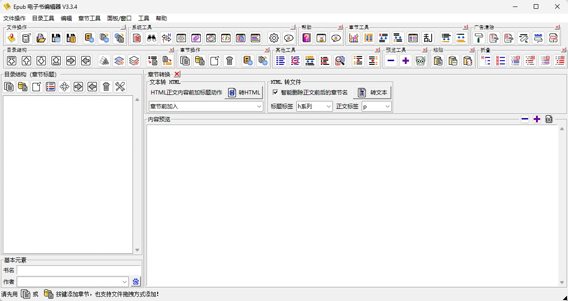Click the blue list icon in 其他工具
Viewport: 568px width, 301px height.
click(x=281, y=61)
